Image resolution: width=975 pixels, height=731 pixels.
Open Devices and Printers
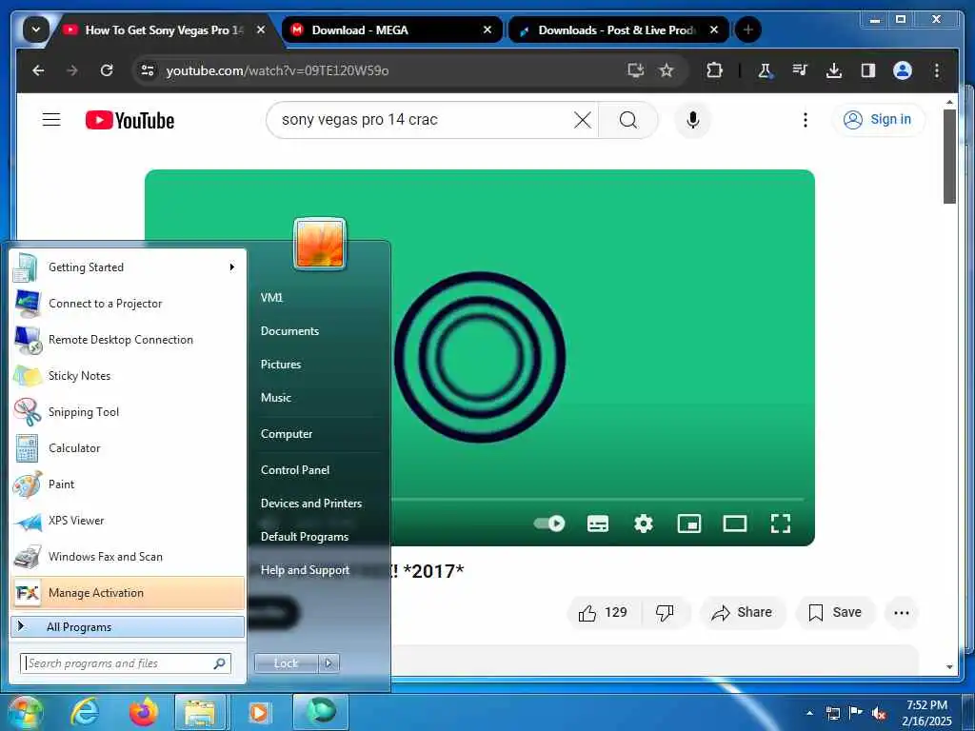(x=311, y=504)
